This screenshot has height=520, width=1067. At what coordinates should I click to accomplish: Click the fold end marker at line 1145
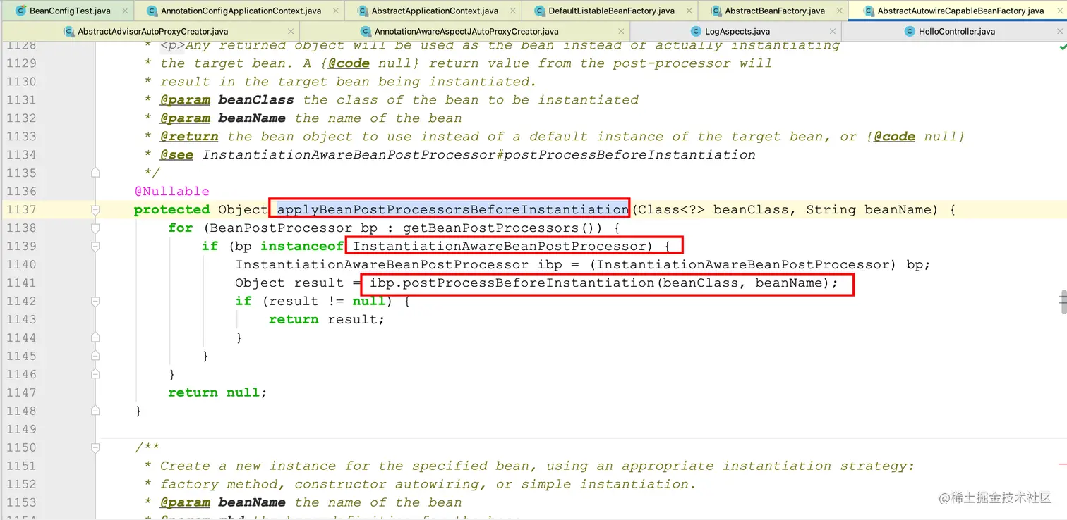[95, 356]
